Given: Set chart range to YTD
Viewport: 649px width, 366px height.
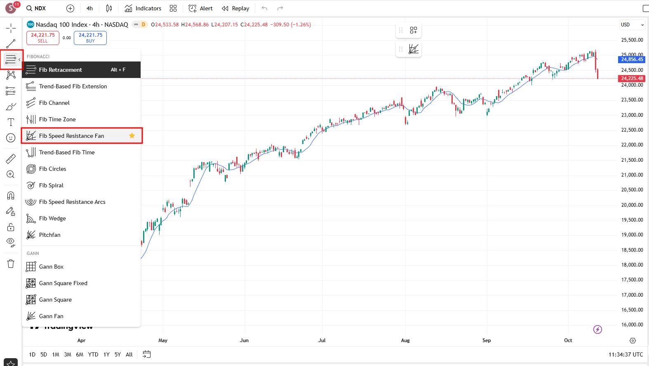Looking at the screenshot, I should point(93,354).
